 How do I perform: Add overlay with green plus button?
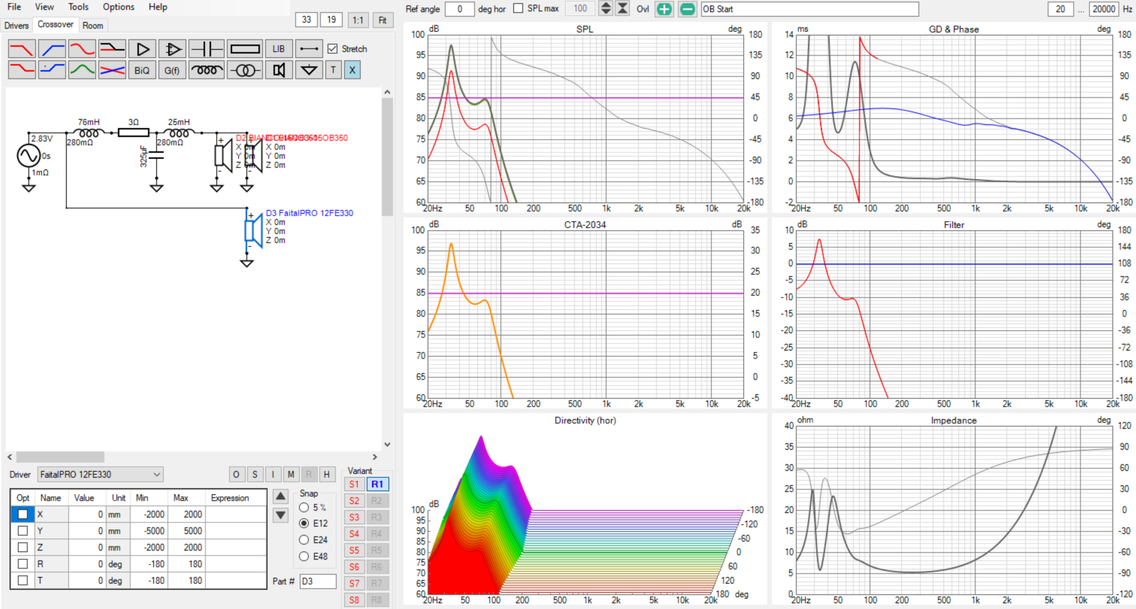[664, 9]
